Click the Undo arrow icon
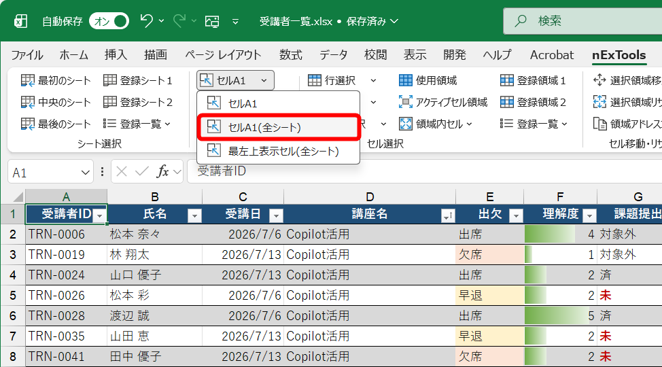The height and width of the screenshot is (367, 662). (x=147, y=20)
